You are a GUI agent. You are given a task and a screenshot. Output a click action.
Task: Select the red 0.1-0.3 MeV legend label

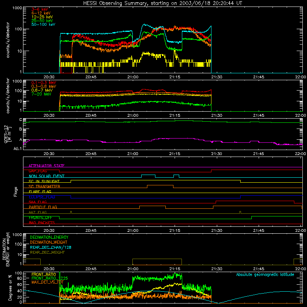[x=44, y=83]
